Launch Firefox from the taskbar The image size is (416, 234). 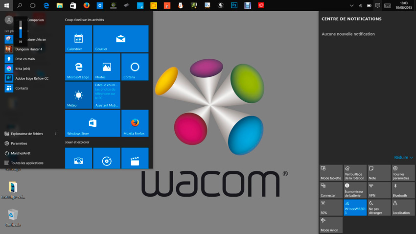(x=87, y=5)
